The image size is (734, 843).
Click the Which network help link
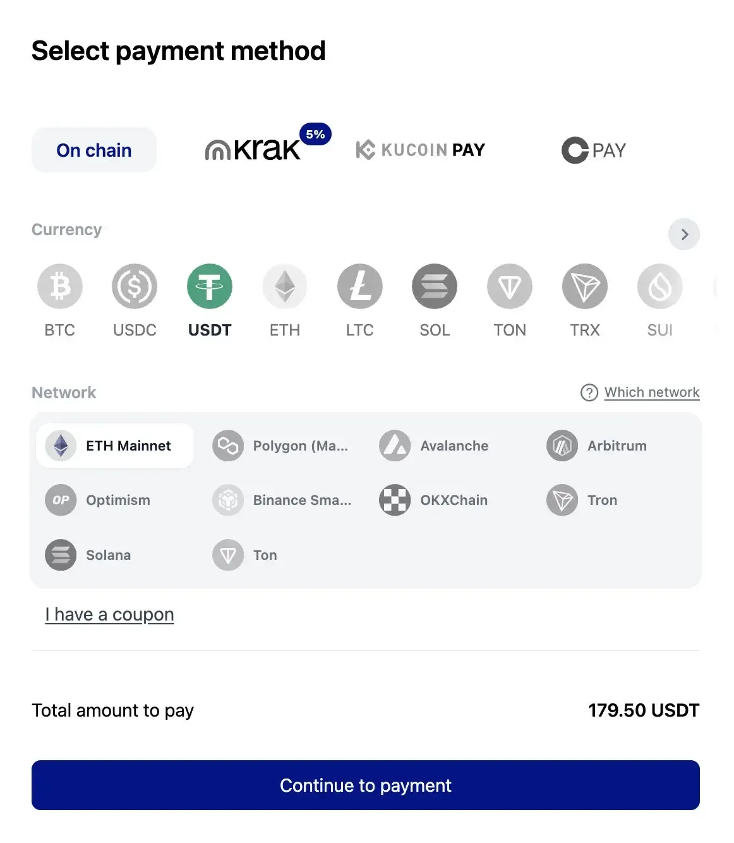click(x=652, y=392)
